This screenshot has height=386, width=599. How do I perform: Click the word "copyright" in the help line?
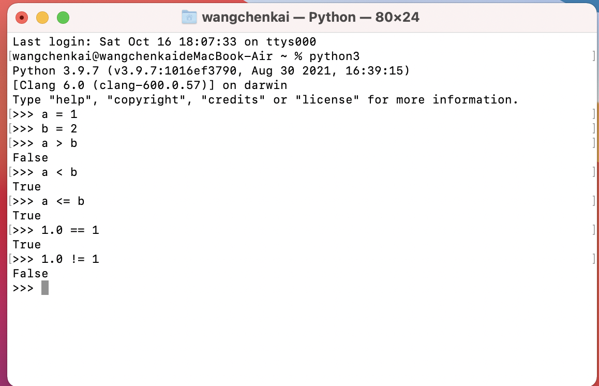click(x=146, y=99)
